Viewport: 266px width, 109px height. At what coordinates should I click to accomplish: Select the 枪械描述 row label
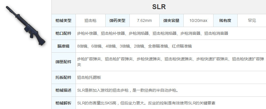64,90
